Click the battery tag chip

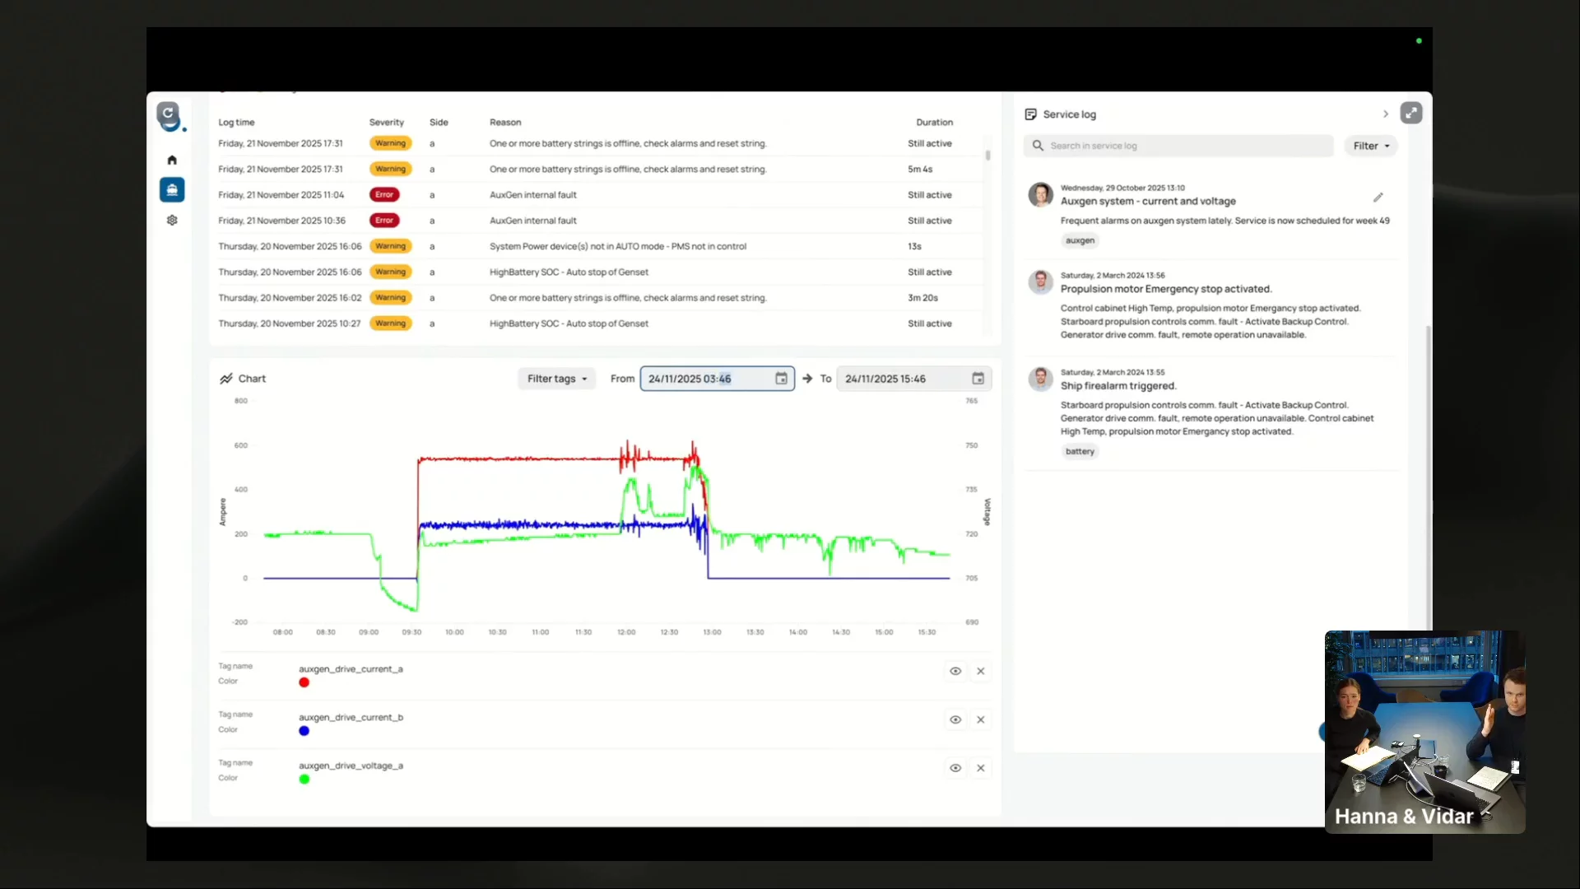[x=1080, y=451]
